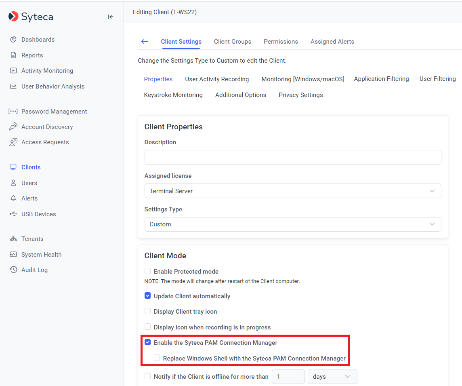This screenshot has height=386, width=462.
Task: Collapse the sidebar with the arrow icon
Action: 110,17
